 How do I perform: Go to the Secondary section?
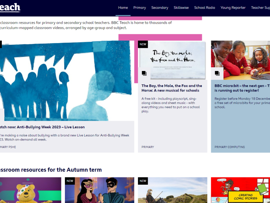[159, 8]
